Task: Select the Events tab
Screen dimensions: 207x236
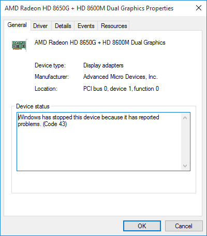Action: pos(86,26)
